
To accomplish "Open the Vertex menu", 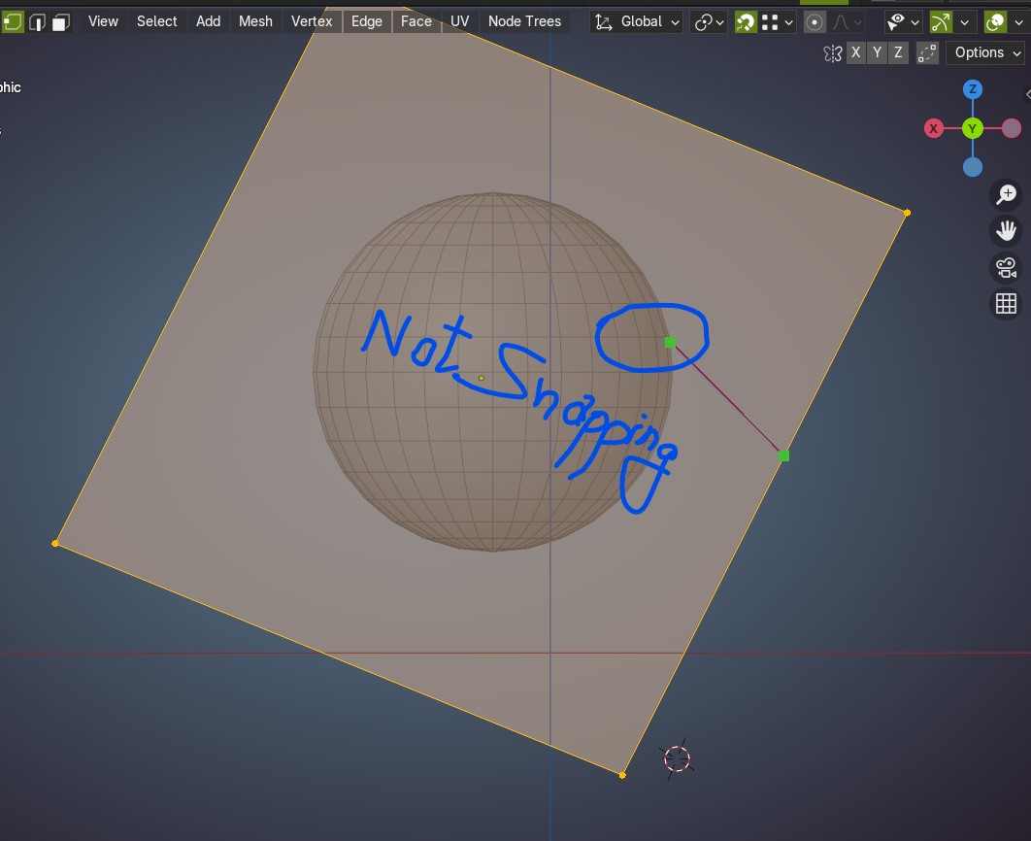I will (312, 21).
